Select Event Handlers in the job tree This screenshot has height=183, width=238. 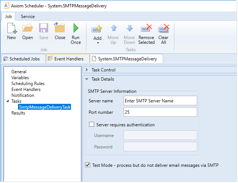pos(26,89)
